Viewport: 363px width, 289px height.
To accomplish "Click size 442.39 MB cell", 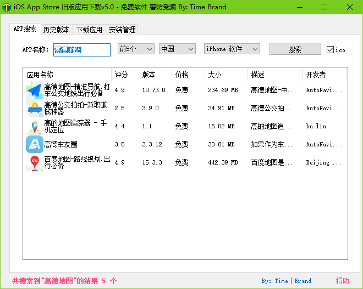I will (223, 162).
